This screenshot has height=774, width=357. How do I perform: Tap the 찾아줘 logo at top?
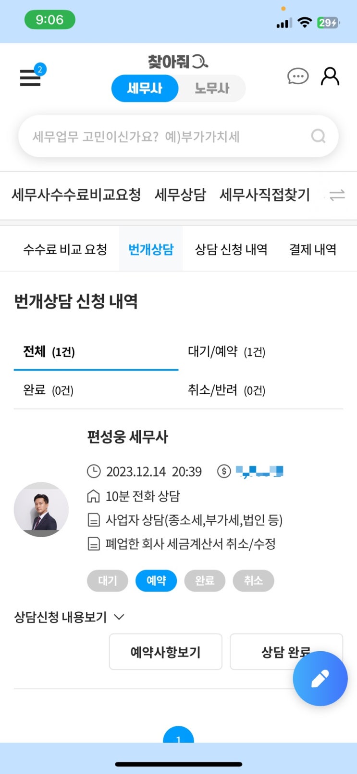click(x=178, y=62)
